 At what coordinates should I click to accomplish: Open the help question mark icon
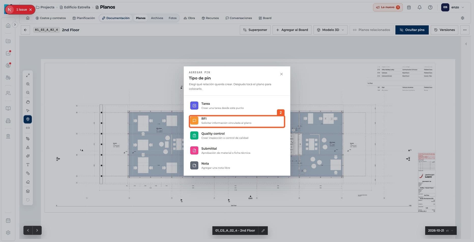click(x=430, y=7)
